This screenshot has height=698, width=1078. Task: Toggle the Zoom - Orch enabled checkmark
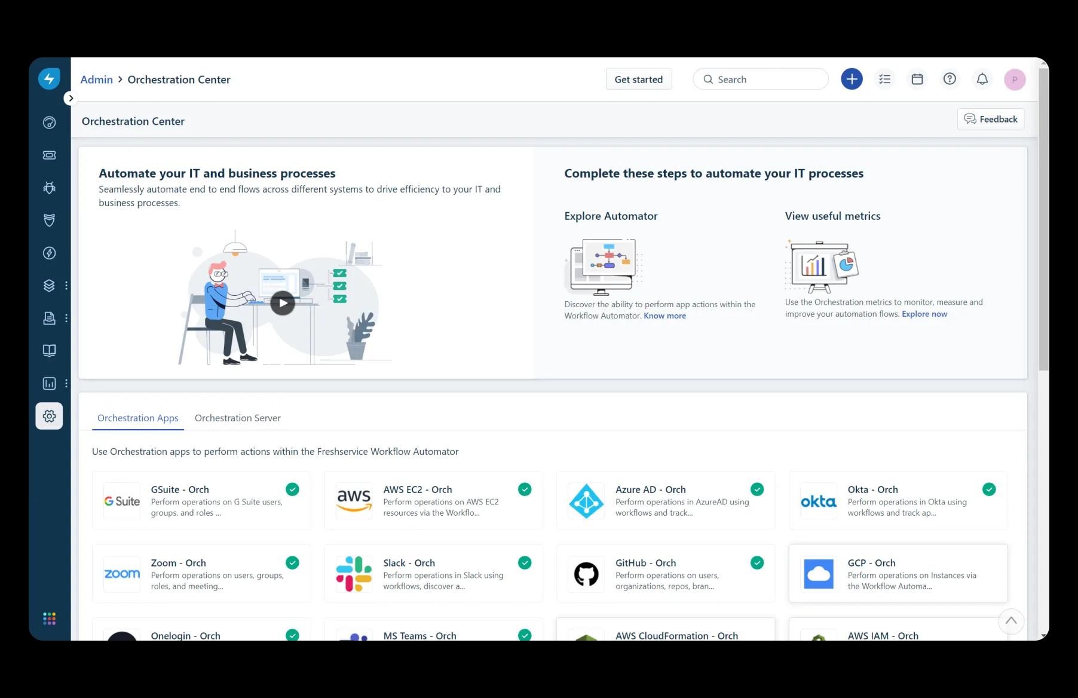[x=292, y=563]
